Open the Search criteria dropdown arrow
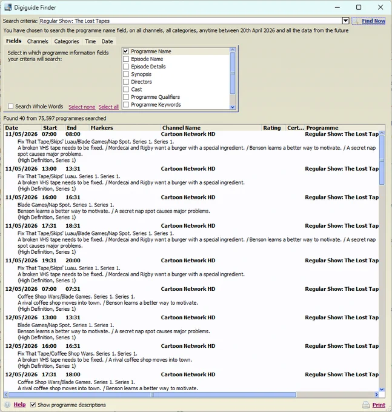Viewport: 392px width, 412px height. (x=345, y=21)
